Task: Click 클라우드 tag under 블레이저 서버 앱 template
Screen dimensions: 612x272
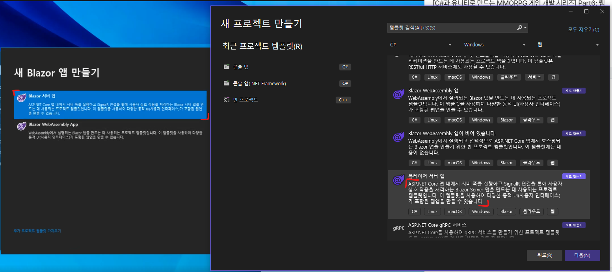Action: click(531, 211)
